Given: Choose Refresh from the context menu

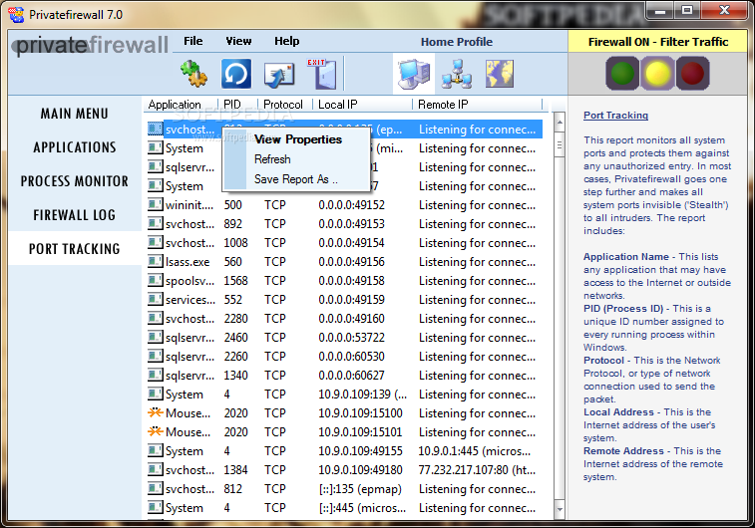Looking at the screenshot, I should pos(272,159).
